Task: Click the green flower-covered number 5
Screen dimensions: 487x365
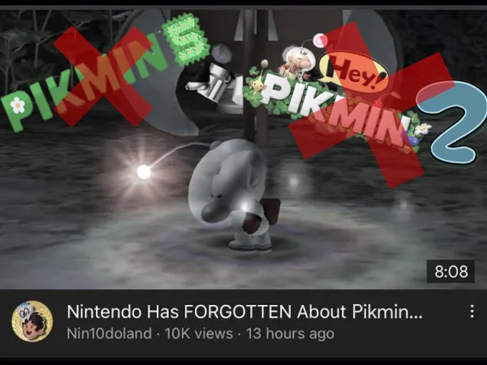Action: pos(186,40)
